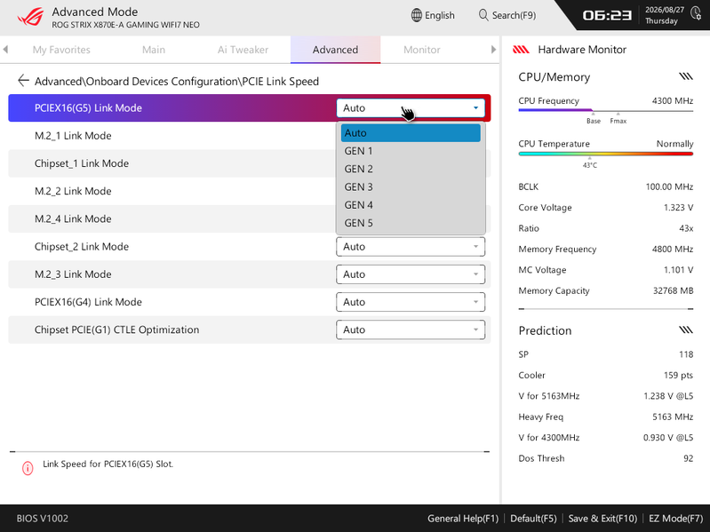Switch to Advanced tab
The height and width of the screenshot is (532, 710).
tap(336, 50)
